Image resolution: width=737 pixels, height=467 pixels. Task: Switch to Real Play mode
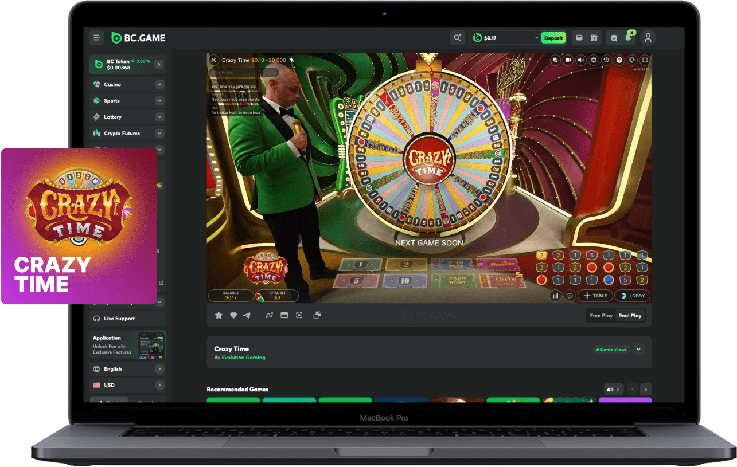pos(630,316)
